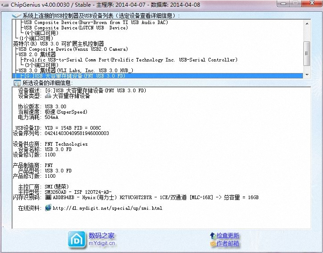323x253 pixels.
Task: Click the USB device list header icon
Action: pos(16,16)
